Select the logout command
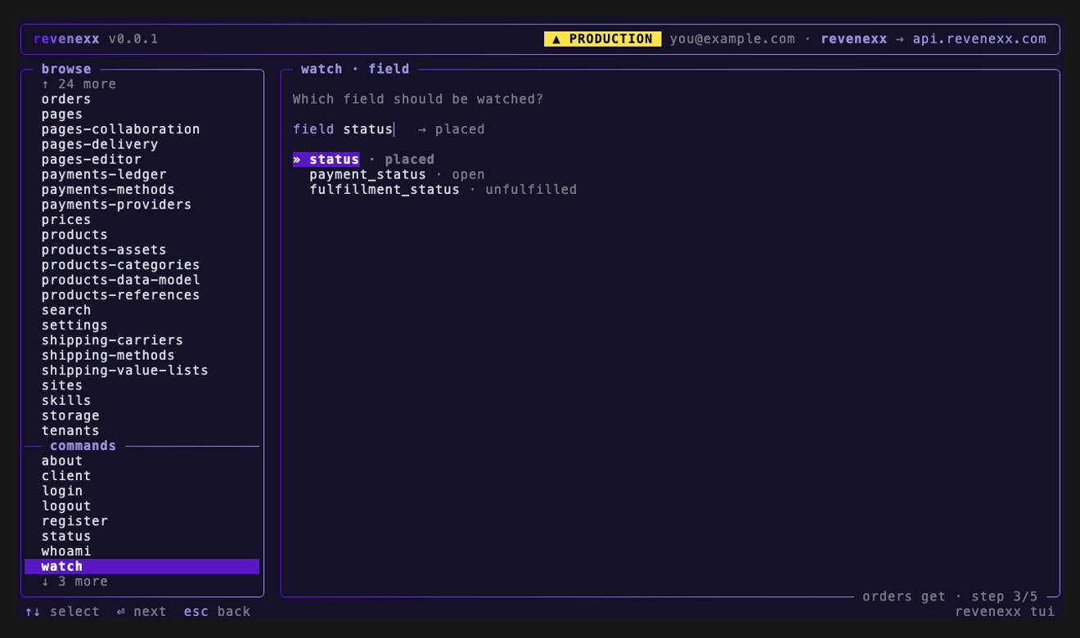1080x638 pixels. (66, 505)
